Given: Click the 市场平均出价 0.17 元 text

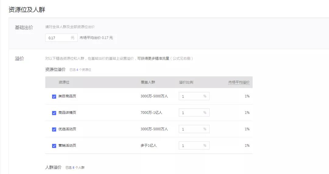Looking at the screenshot, I should pyautogui.click(x=96, y=38).
